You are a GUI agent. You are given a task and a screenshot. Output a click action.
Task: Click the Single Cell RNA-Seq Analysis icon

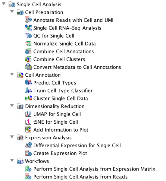28,28
